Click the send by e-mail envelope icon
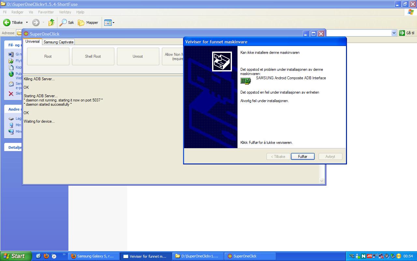417x261 pixels. (x=11, y=84)
